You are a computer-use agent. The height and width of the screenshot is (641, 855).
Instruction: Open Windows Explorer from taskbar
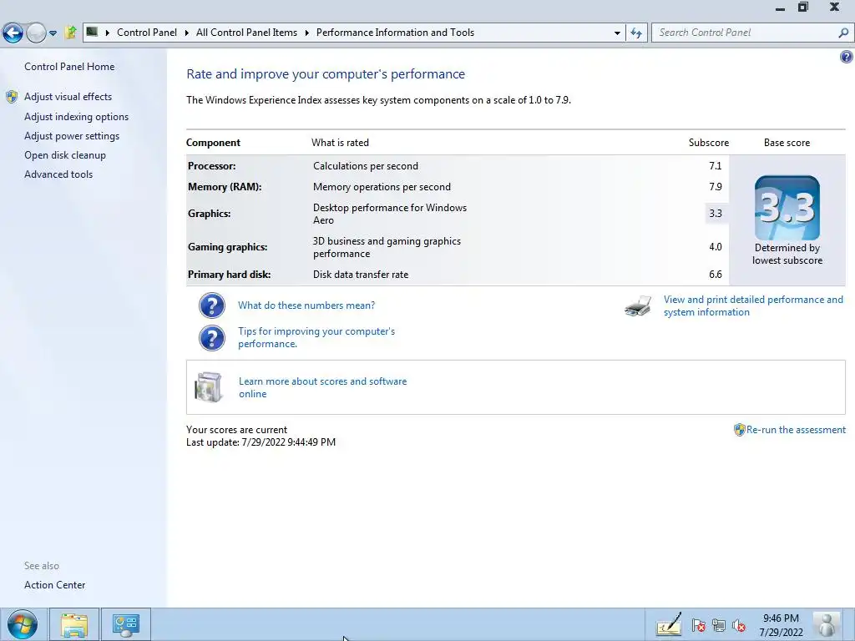click(x=74, y=624)
